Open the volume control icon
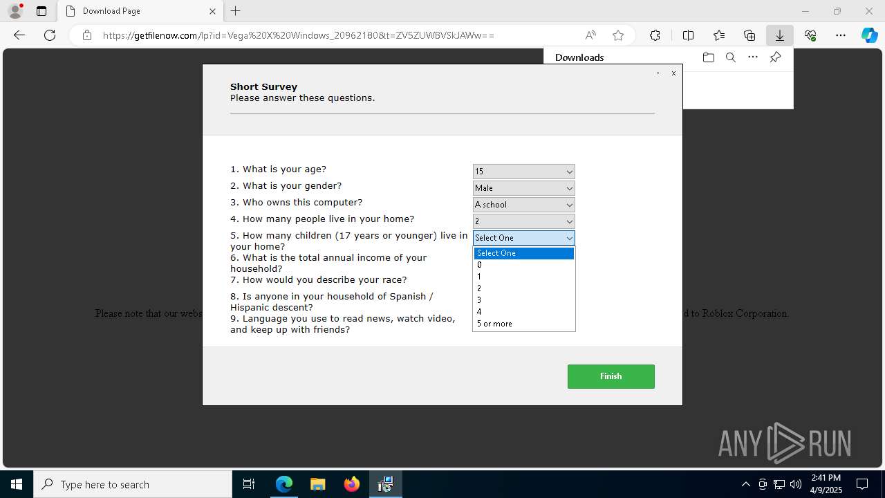885x498 pixels. 796,484
